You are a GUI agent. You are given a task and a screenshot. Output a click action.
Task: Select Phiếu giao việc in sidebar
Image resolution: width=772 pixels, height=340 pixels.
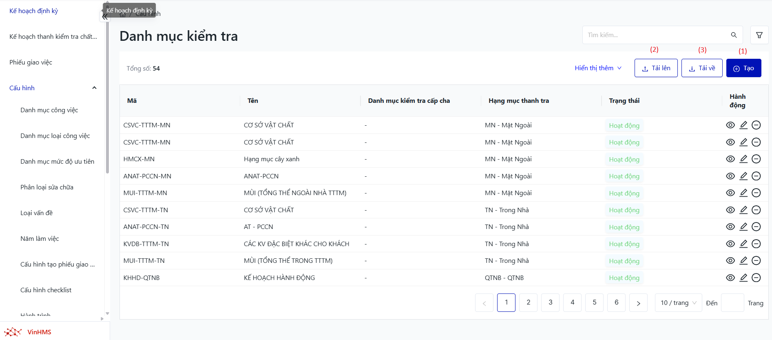pos(31,62)
